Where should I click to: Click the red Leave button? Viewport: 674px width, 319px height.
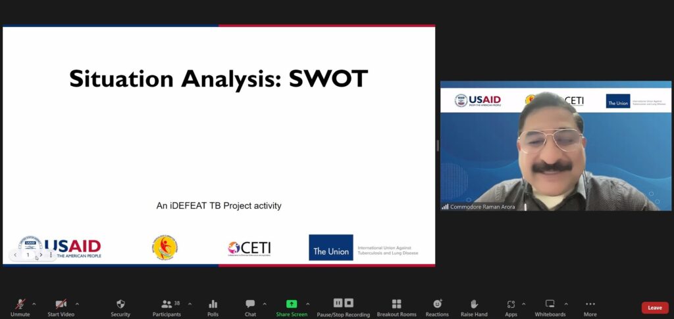(x=654, y=307)
